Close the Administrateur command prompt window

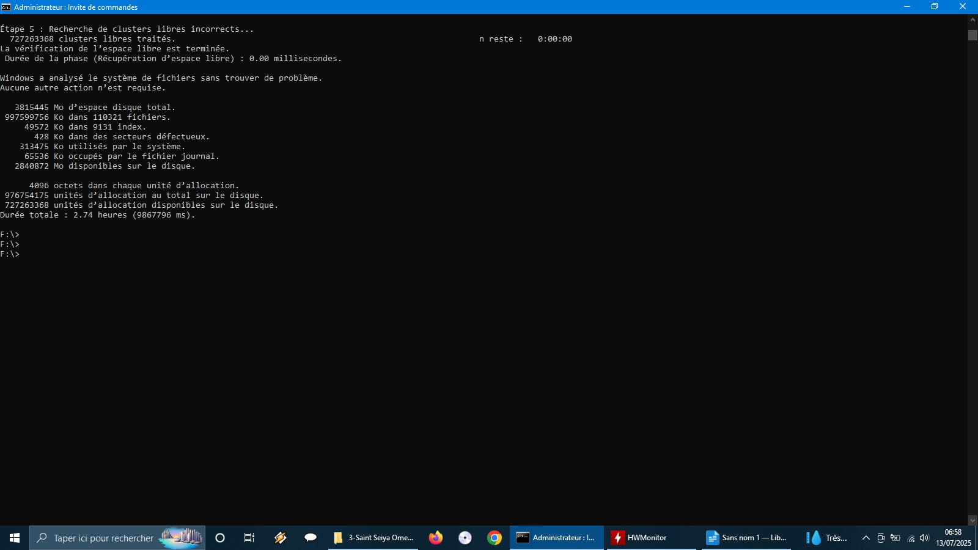pyautogui.click(x=963, y=7)
